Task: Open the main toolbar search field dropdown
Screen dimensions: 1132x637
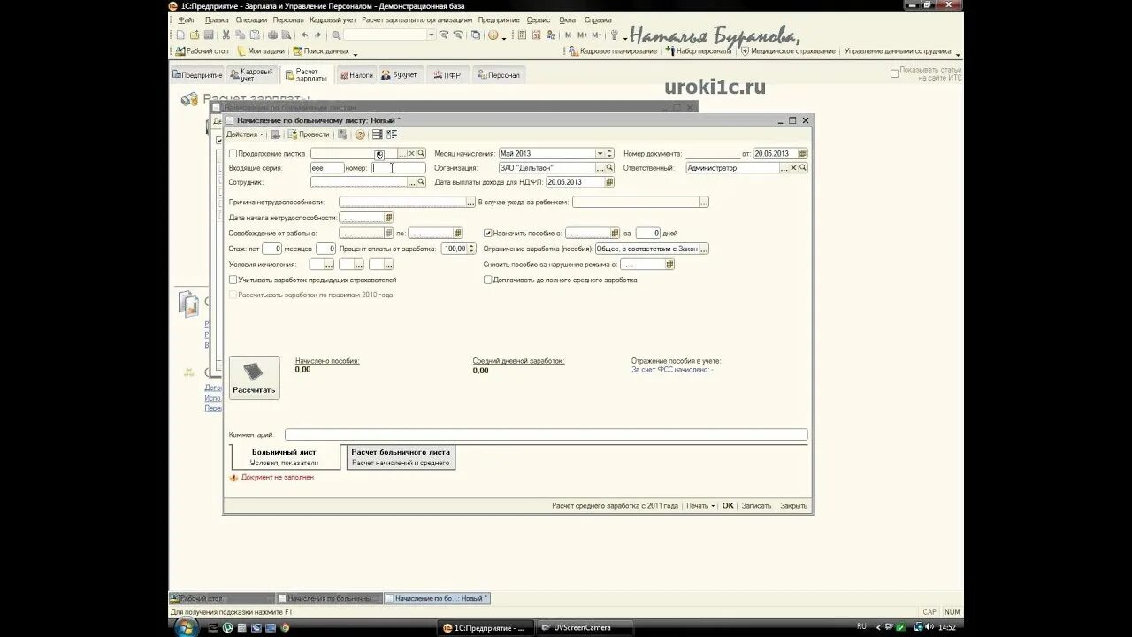Action: point(432,35)
